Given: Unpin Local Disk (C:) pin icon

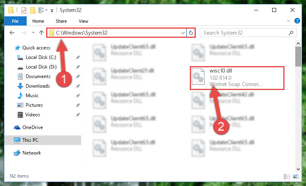Looking at the screenshot, I should (78, 57).
